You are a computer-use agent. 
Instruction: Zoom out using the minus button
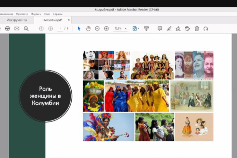(97, 28)
